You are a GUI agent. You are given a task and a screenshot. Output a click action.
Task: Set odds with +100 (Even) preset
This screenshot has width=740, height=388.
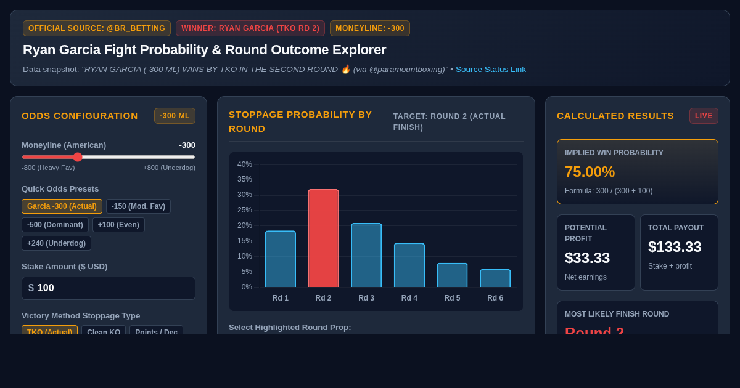click(x=118, y=225)
